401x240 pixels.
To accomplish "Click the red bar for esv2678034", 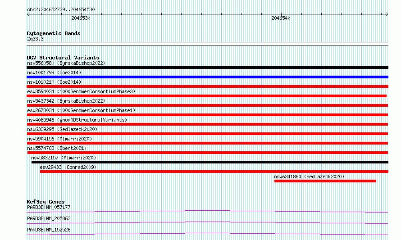I will click(207, 115).
